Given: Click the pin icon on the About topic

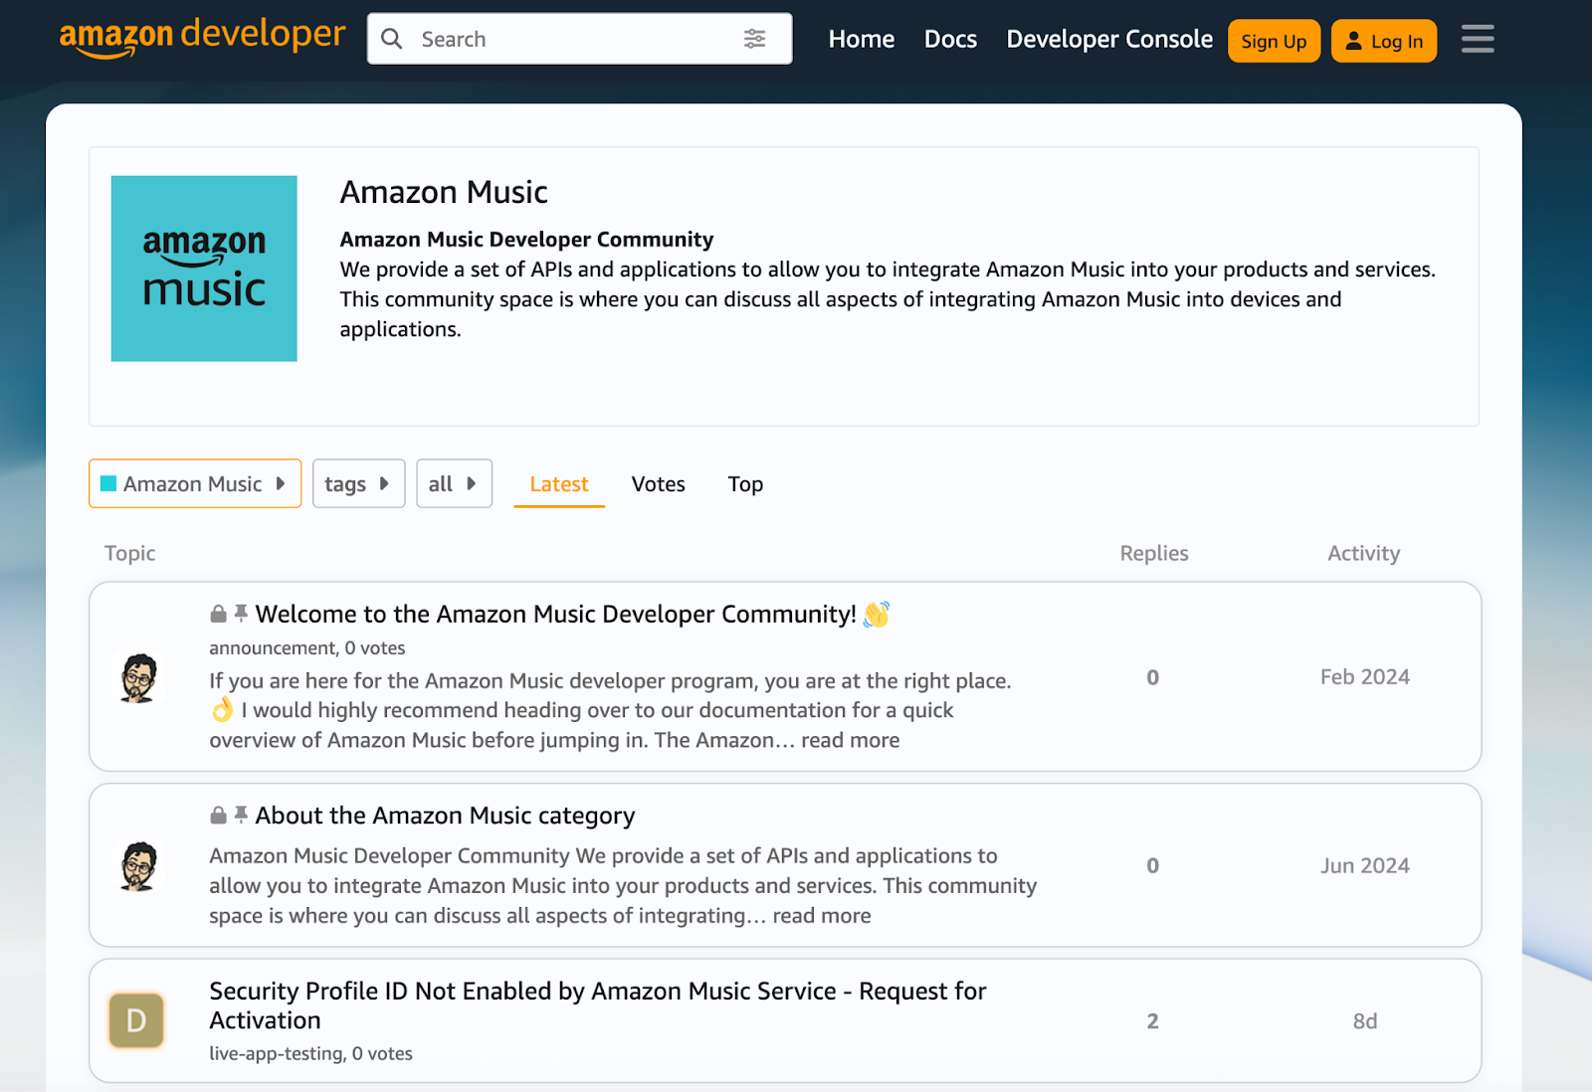Looking at the screenshot, I should (x=240, y=815).
